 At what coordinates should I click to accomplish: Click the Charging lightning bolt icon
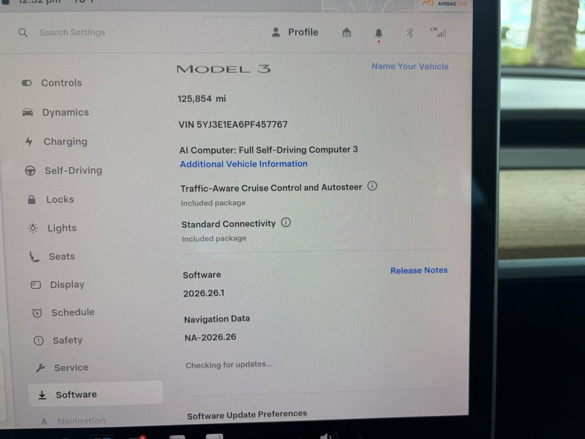[29, 142]
